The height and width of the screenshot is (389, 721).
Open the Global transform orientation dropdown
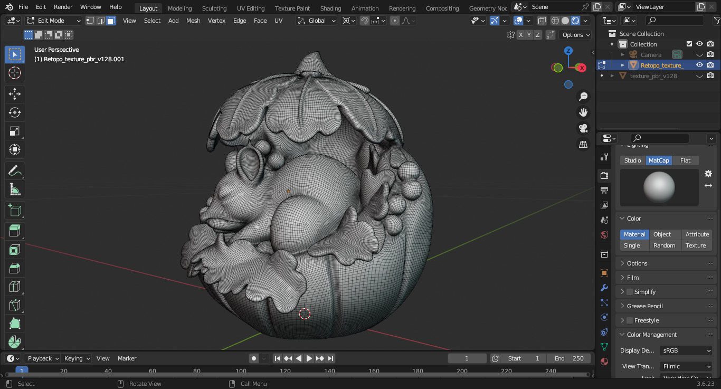tap(317, 21)
